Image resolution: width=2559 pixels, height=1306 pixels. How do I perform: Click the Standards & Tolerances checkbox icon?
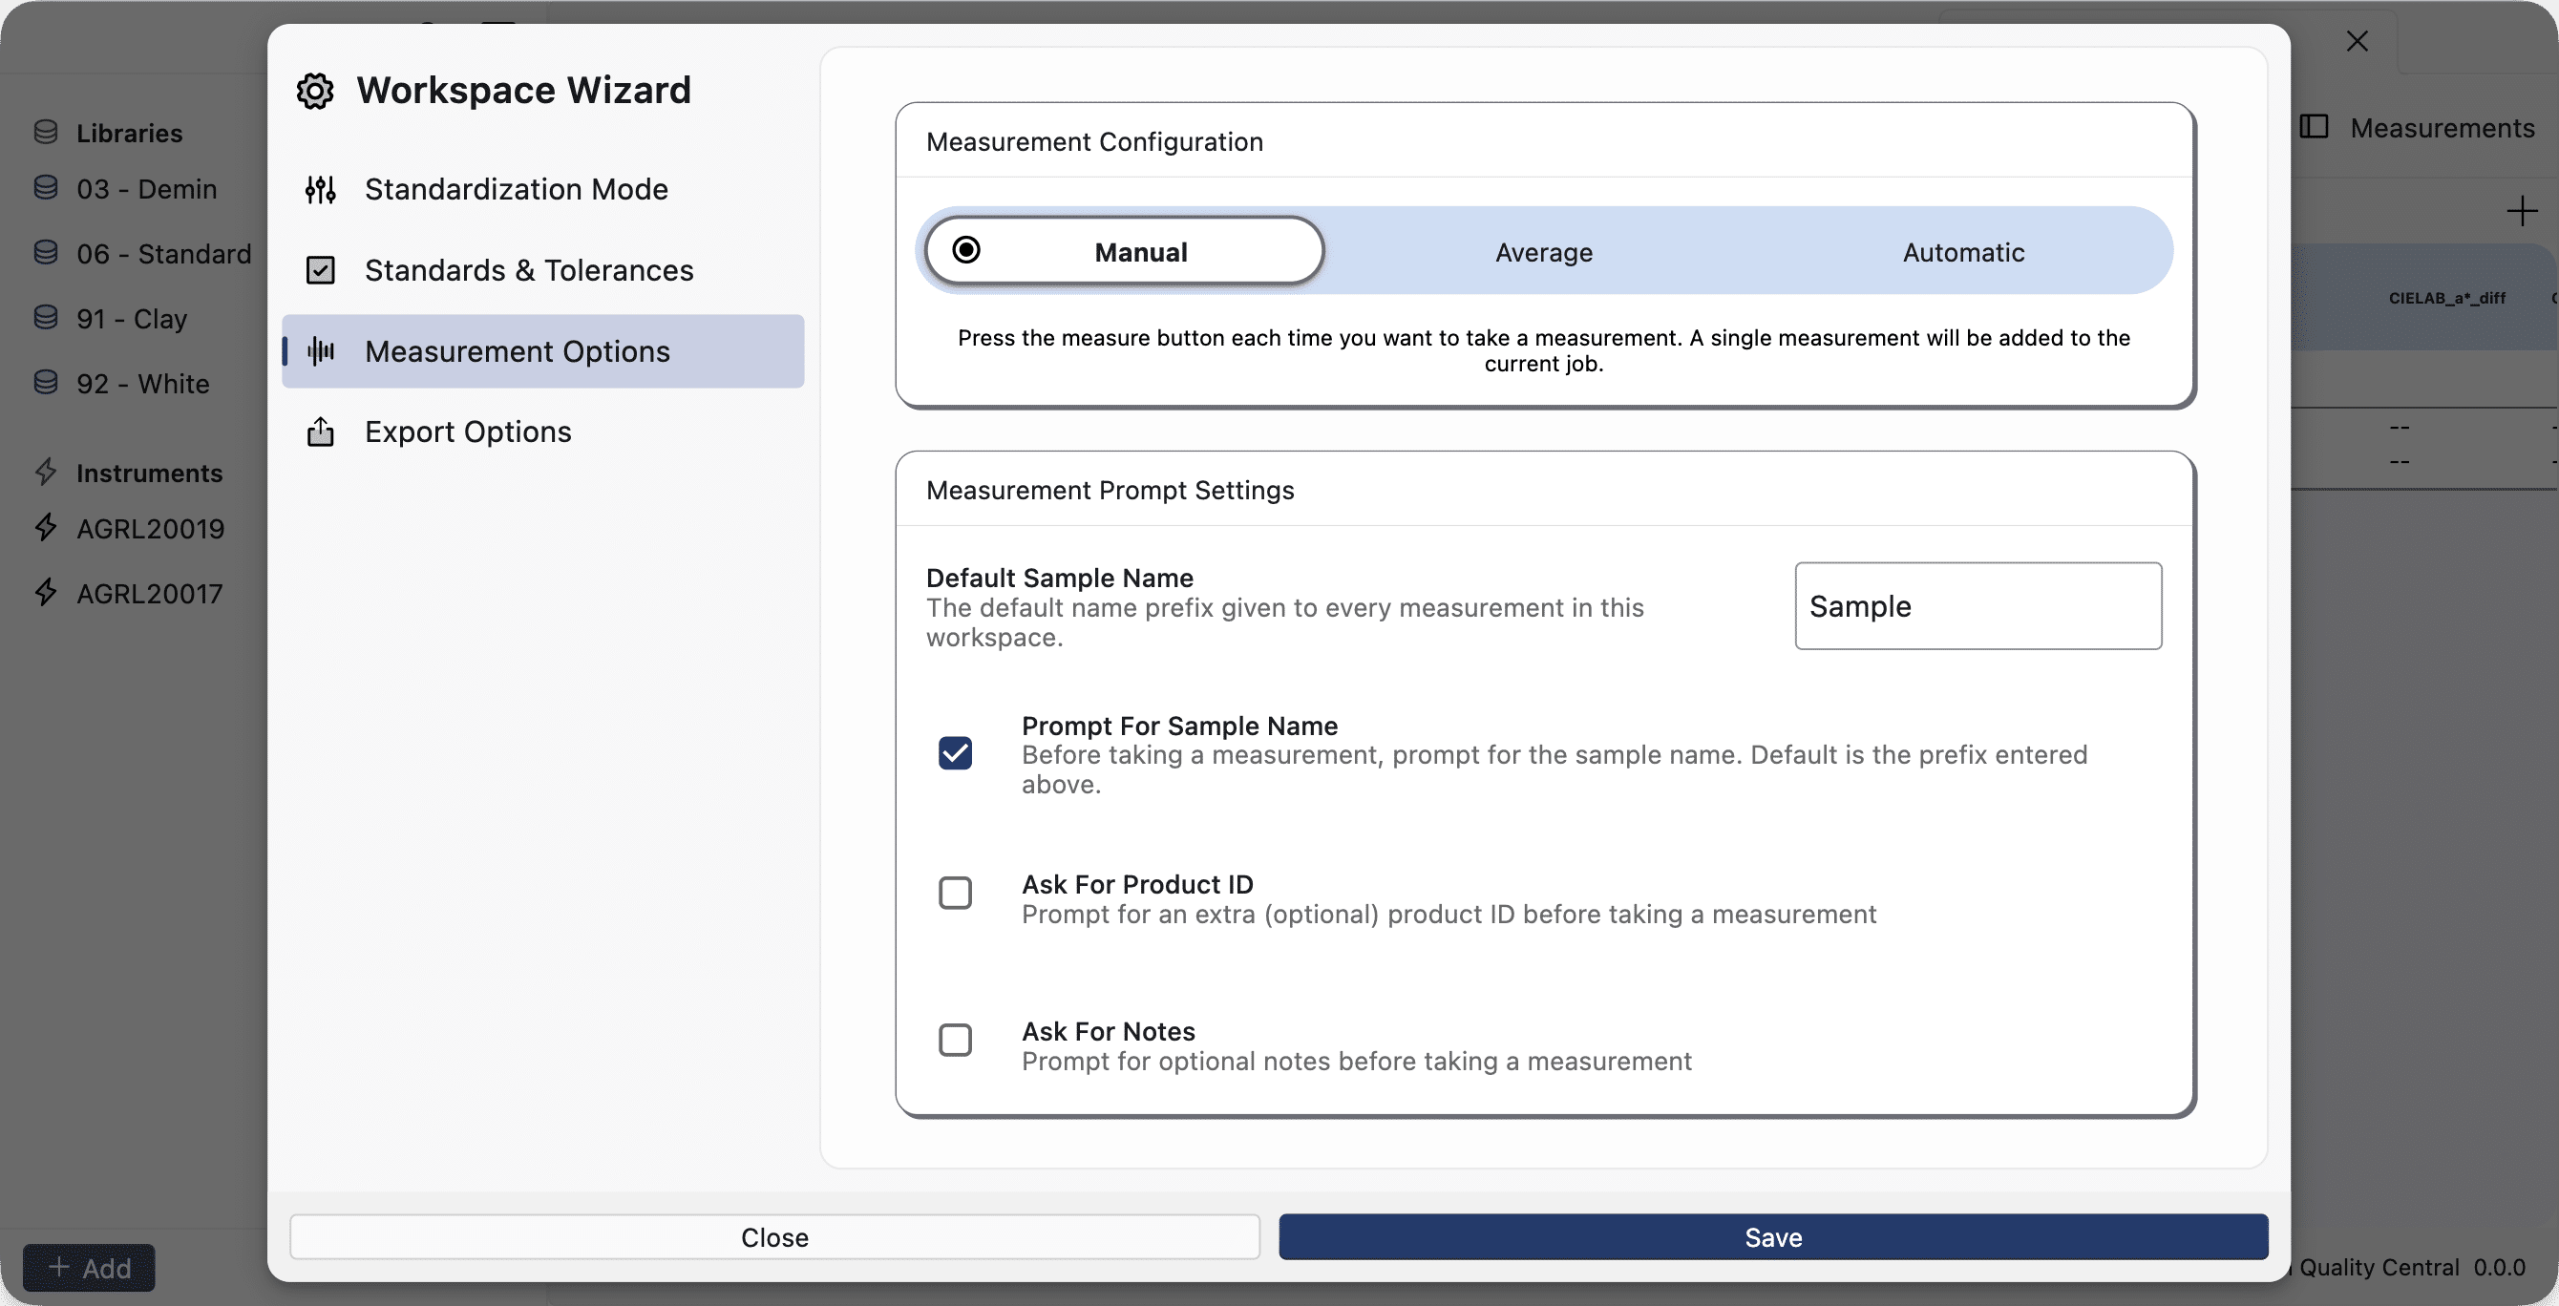coord(320,270)
